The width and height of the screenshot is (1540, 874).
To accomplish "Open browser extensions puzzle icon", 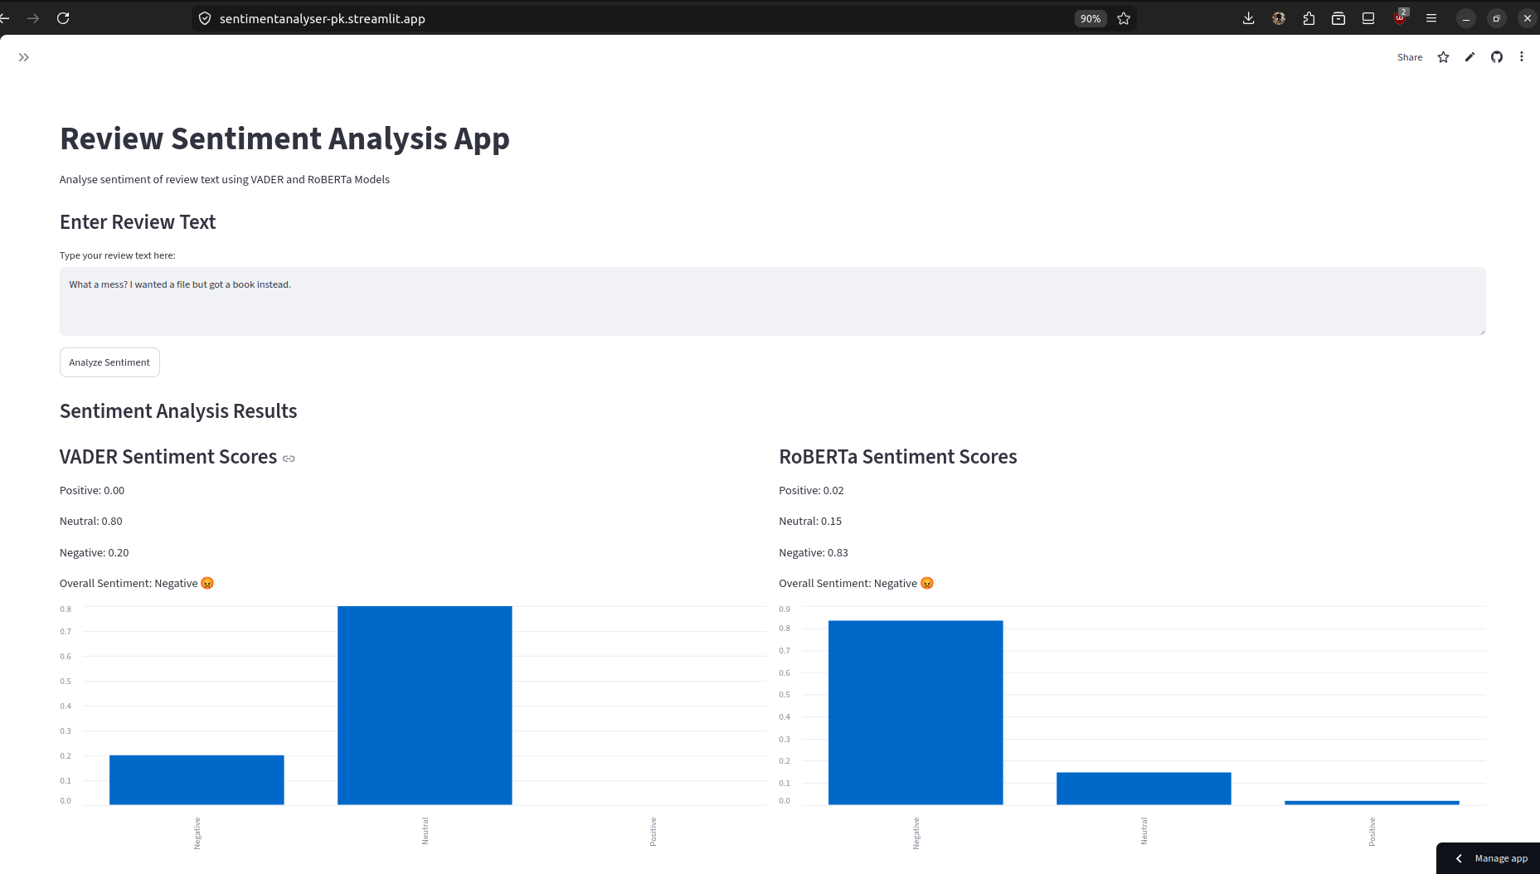I will pos(1309,18).
